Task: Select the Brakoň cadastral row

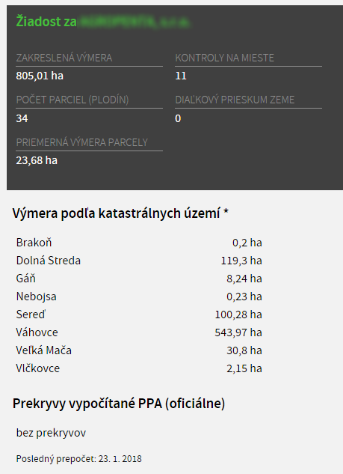Action: pos(139,243)
